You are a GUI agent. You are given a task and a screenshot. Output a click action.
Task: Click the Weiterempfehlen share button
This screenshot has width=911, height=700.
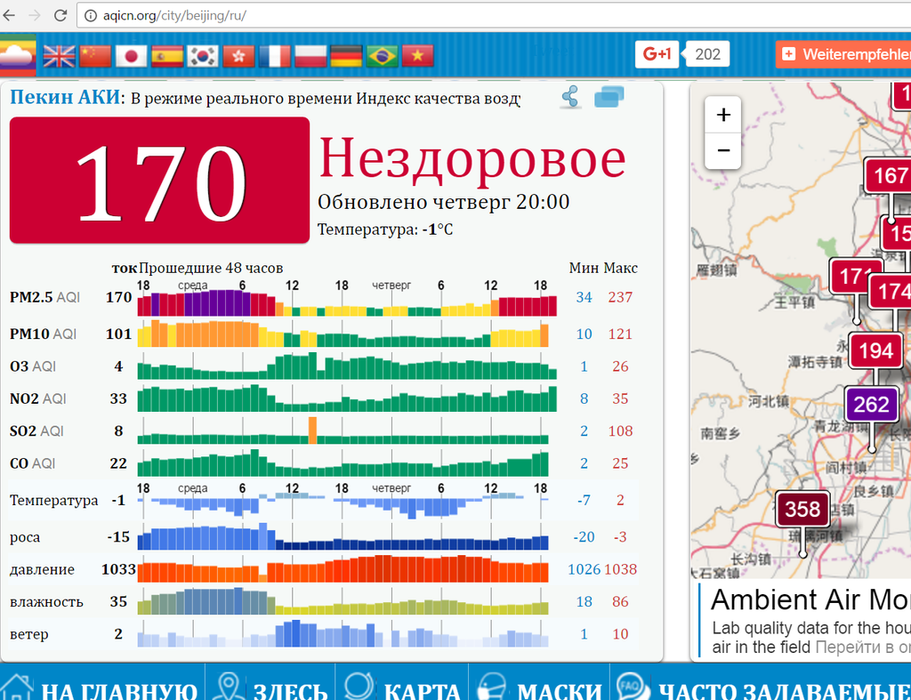[843, 54]
